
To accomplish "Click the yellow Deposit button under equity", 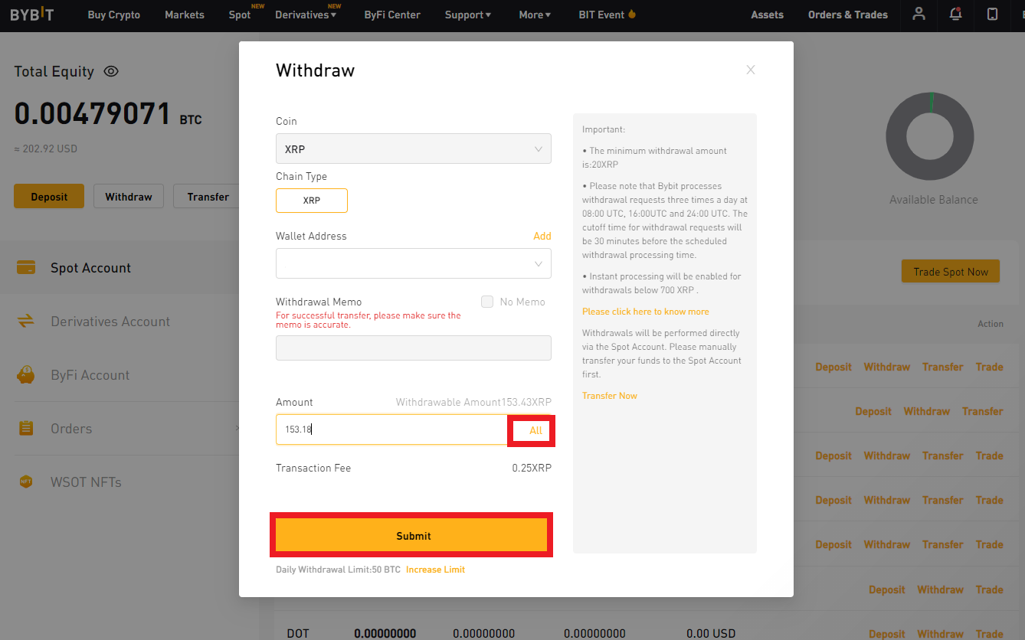I will (x=49, y=197).
